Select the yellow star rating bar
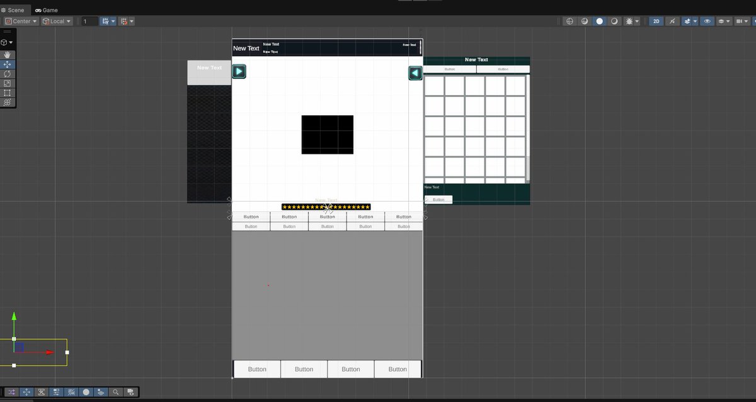 (326, 207)
